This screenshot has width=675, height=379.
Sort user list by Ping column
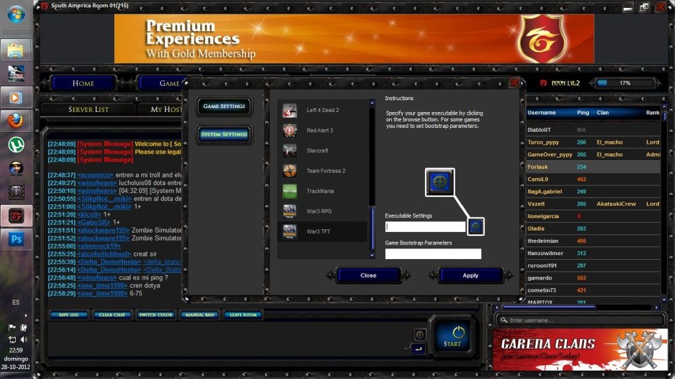click(583, 113)
